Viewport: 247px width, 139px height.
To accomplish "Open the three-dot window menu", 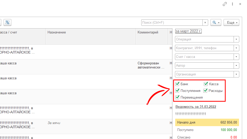I will coord(232,4).
